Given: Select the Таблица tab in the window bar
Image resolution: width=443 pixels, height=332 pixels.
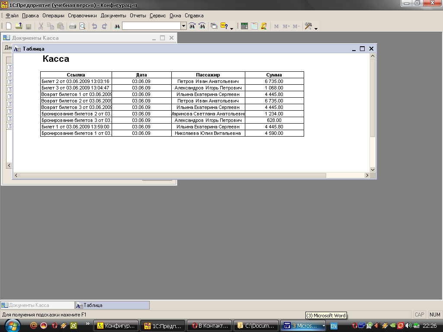Looking at the screenshot, I should 112,305.
